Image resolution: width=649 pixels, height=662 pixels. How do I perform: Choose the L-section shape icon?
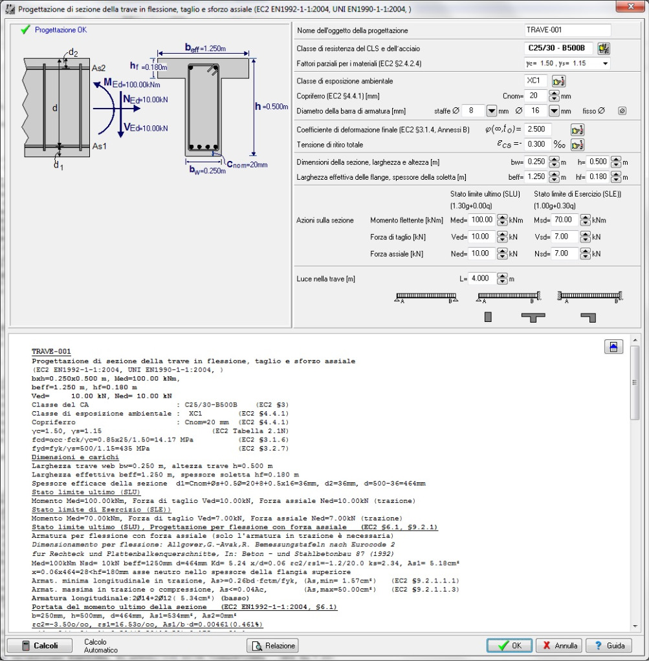tap(589, 317)
